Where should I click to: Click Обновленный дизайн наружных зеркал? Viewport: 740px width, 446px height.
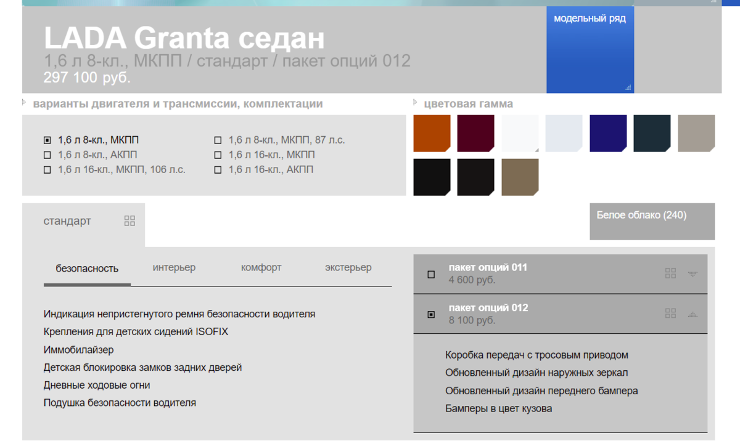pos(536,373)
